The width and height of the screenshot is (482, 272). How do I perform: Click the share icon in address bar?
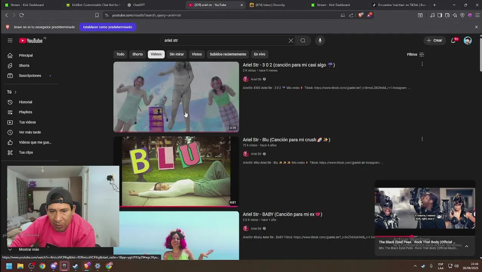[x=351, y=15]
